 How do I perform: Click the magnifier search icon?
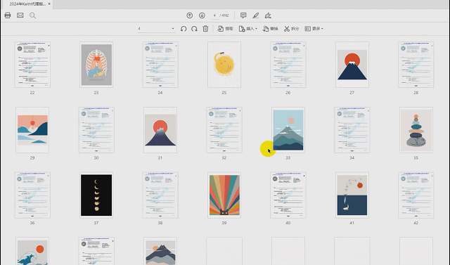pyautogui.click(x=33, y=15)
